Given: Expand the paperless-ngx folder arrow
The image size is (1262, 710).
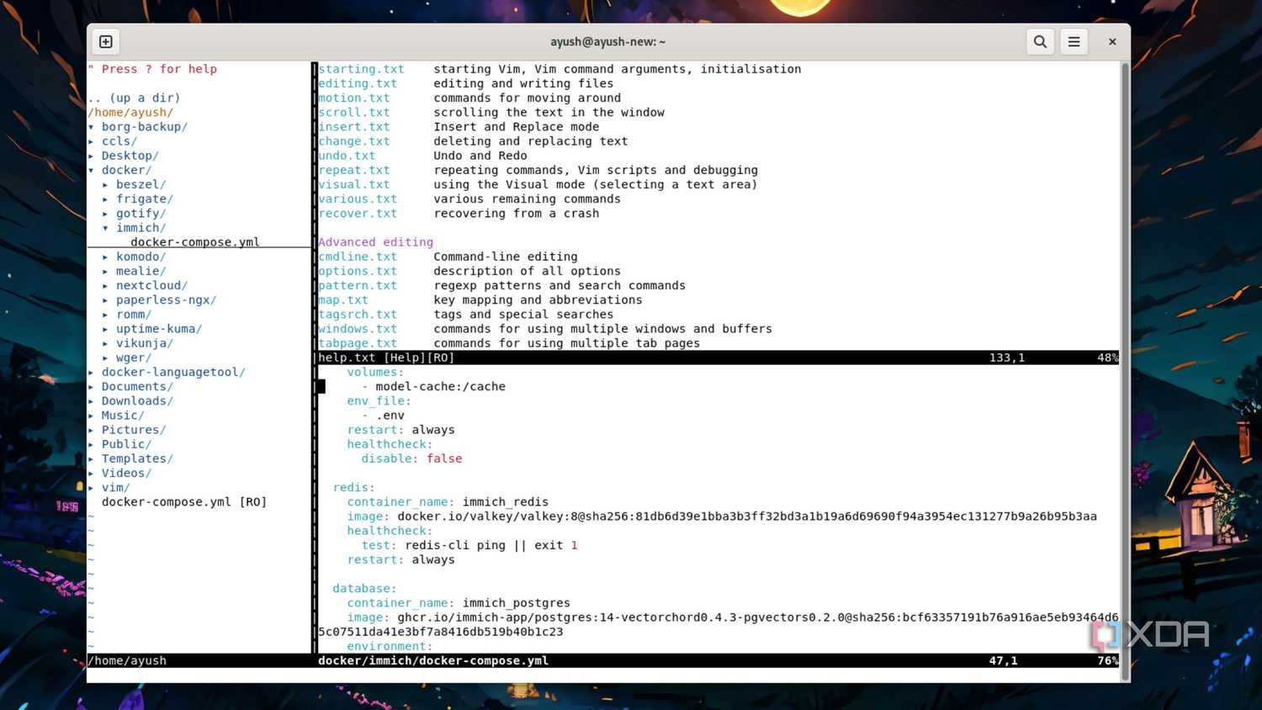Looking at the screenshot, I should pos(105,300).
